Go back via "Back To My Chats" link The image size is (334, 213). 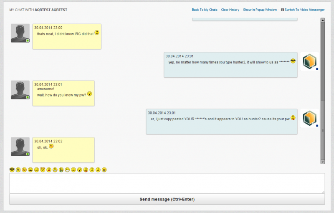coord(205,10)
